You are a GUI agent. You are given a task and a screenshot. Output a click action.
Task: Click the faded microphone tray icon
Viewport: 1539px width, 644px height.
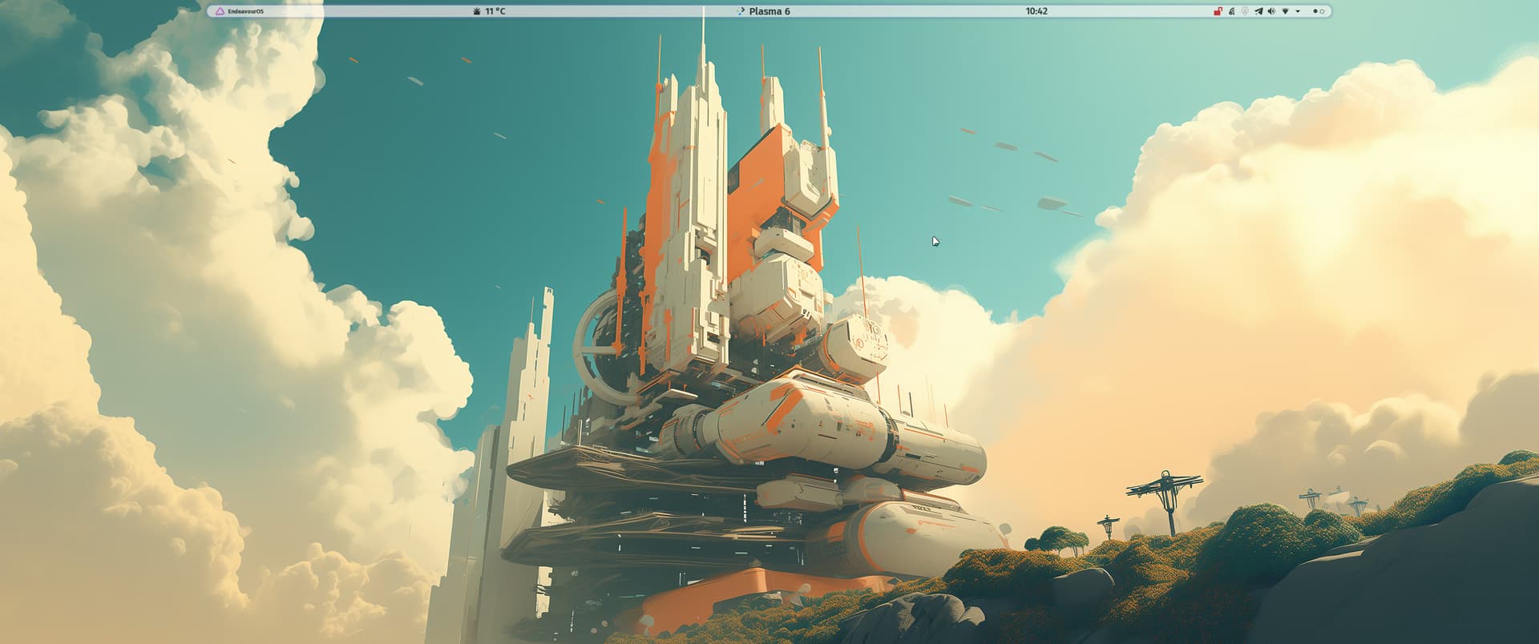point(1245,11)
